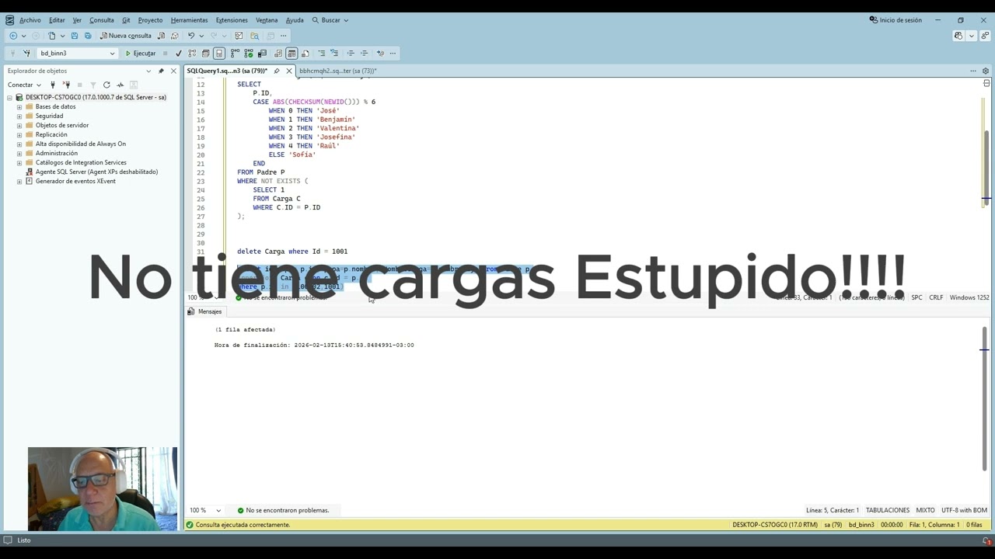Switch to the bbhcmqh2 query tab
Screen dimensions: 995x559
[x=337, y=71]
